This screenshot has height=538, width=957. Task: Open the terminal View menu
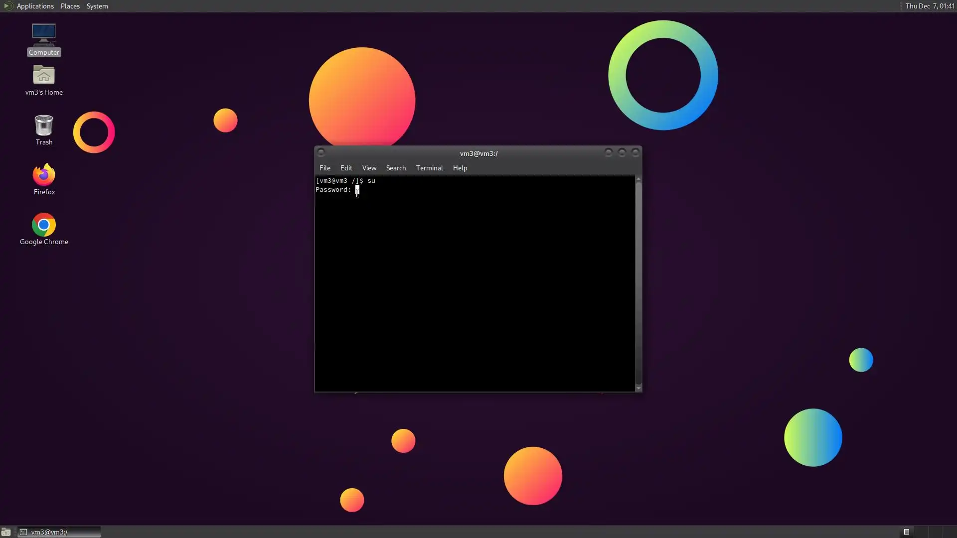(369, 168)
